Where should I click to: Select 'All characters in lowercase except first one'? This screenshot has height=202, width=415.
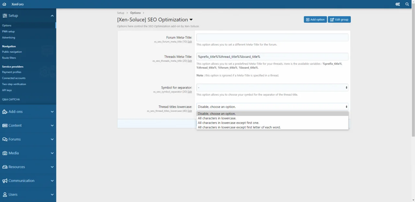228,123
